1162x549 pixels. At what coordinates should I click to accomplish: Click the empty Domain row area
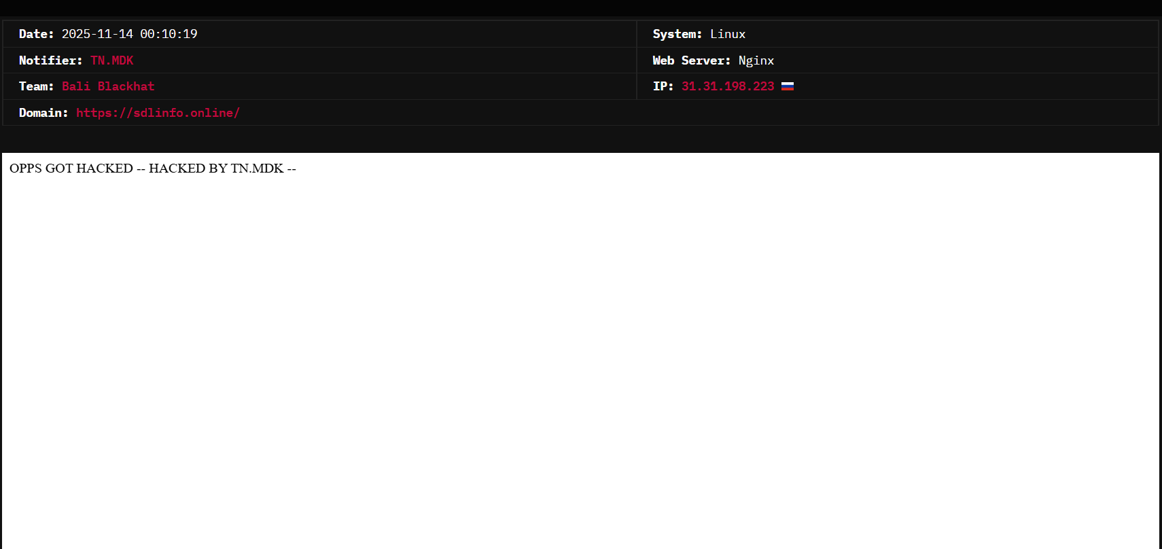pos(680,113)
